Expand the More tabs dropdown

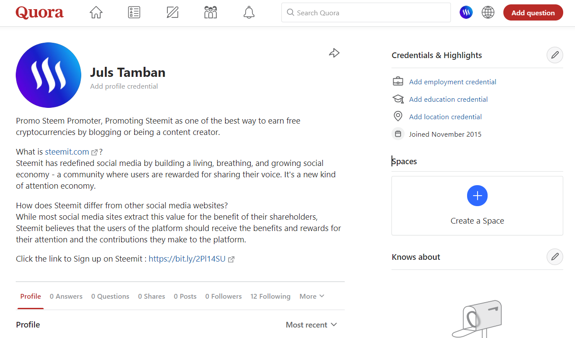click(x=312, y=296)
